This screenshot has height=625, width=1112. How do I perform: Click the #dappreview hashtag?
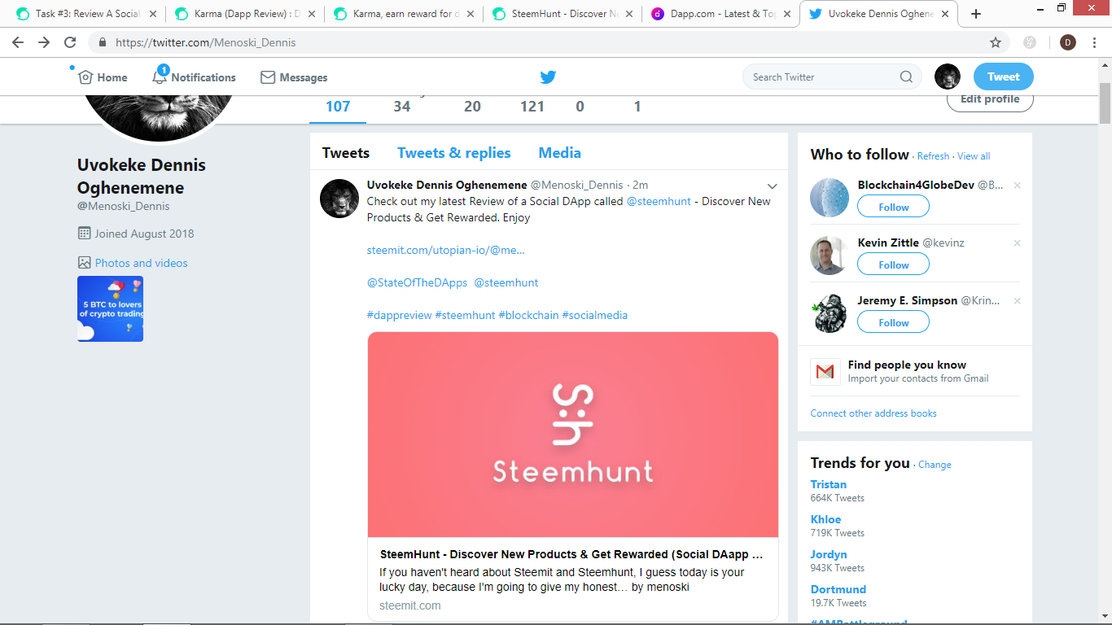pos(399,315)
